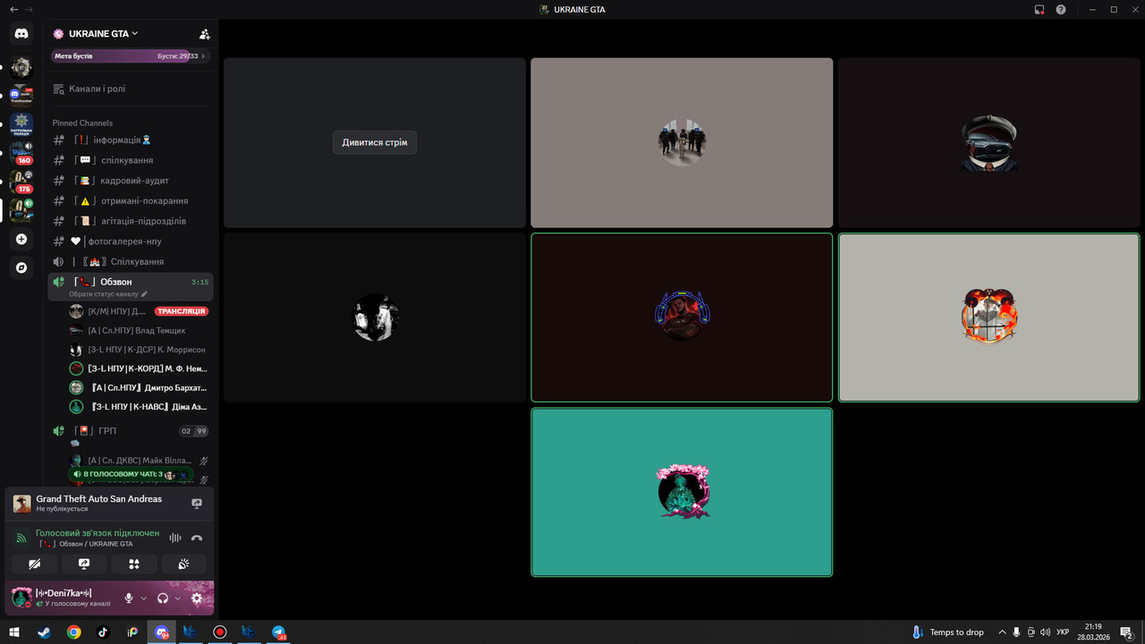Add a new server with plus icon

click(x=21, y=239)
